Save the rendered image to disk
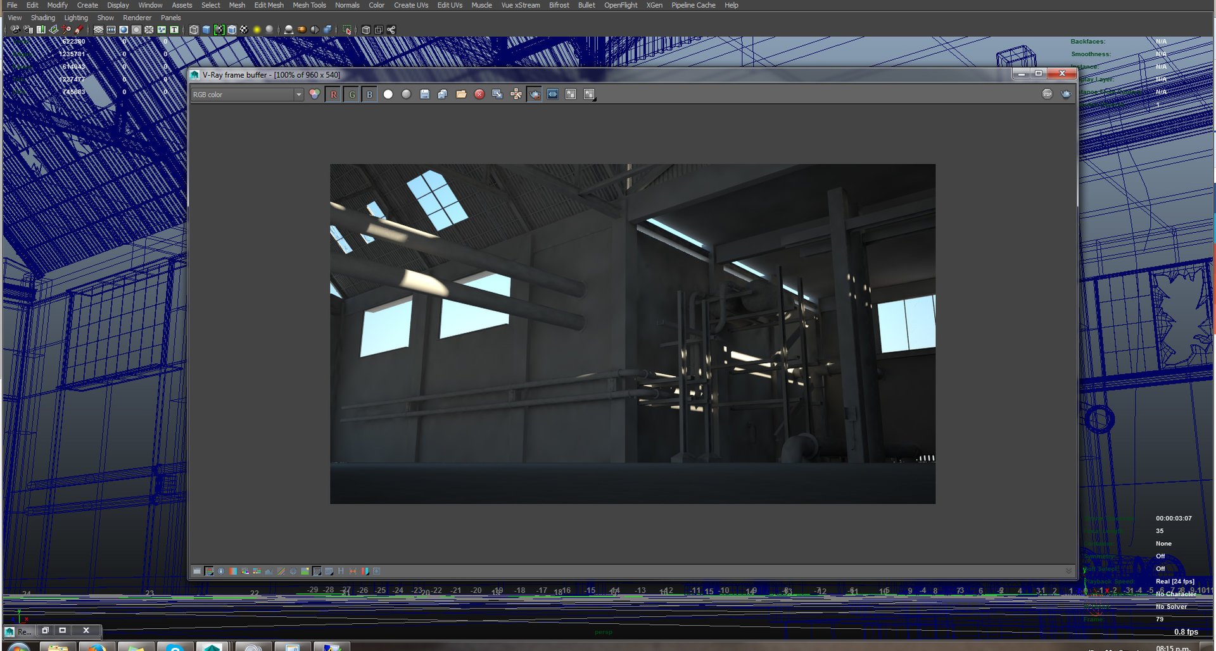The height and width of the screenshot is (651, 1216). click(x=425, y=94)
